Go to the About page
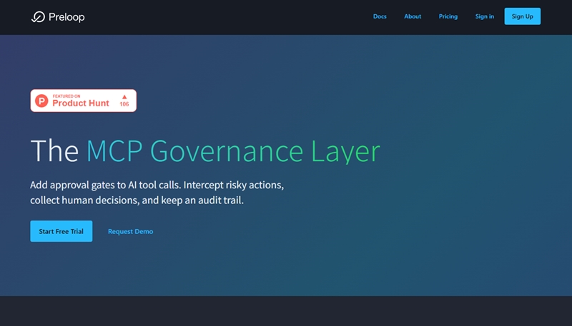The height and width of the screenshot is (326, 572). 413,16
